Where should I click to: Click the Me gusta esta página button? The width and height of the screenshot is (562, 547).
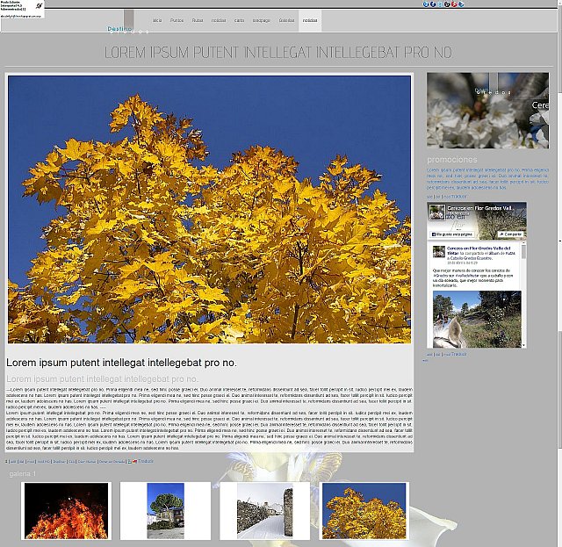[452, 234]
